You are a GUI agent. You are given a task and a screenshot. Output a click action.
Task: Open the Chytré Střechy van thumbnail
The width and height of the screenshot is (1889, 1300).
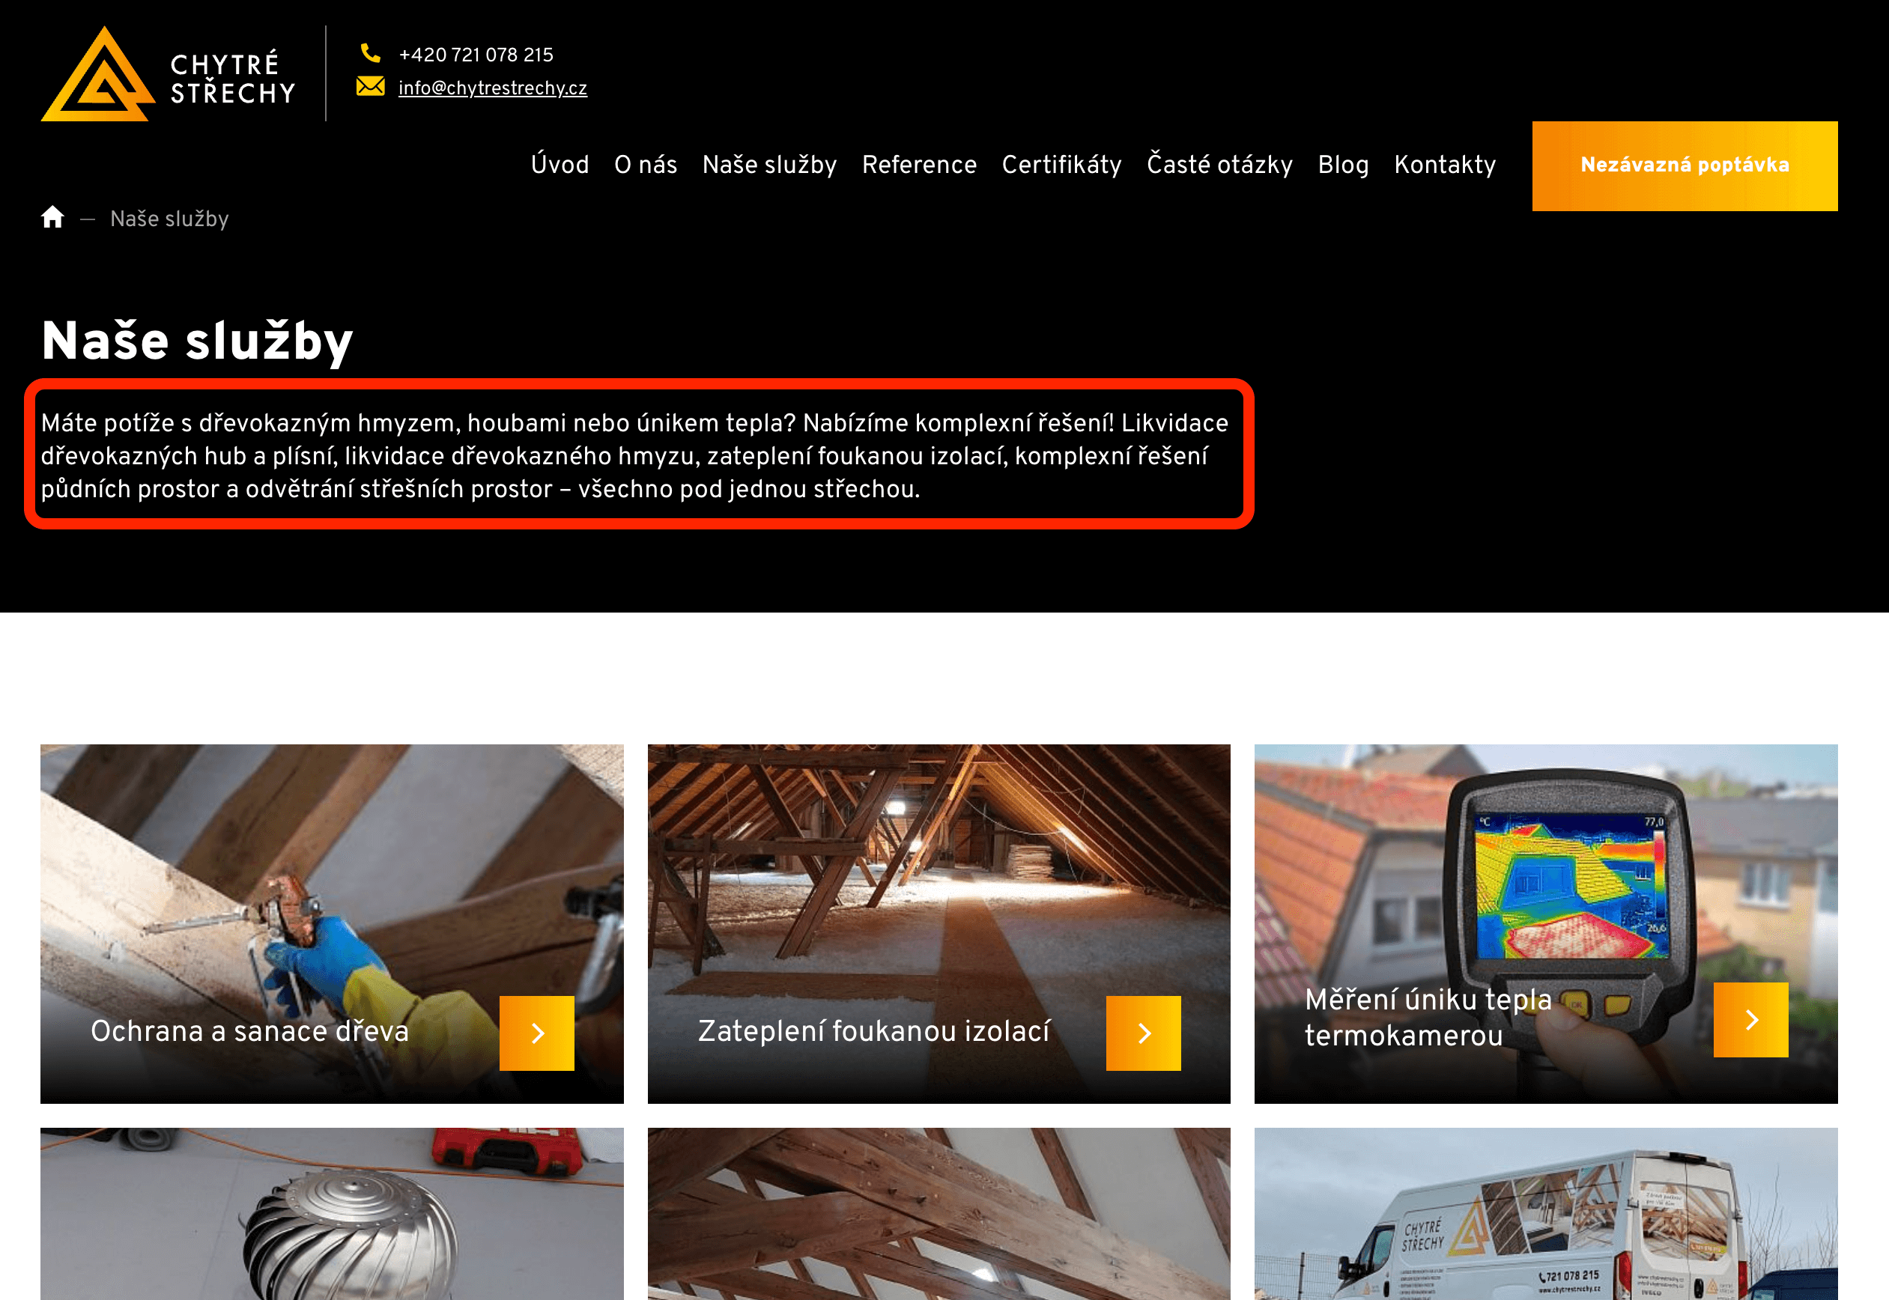pyautogui.click(x=1545, y=1214)
